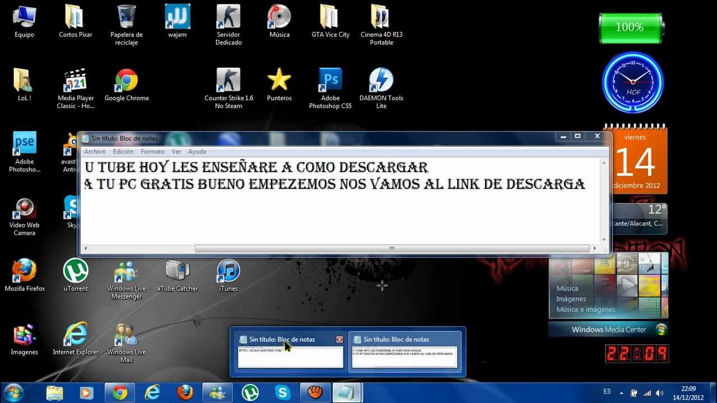The image size is (717, 403).
Task: Open the Cinema 4D R13 Portable folder
Action: click(x=381, y=25)
